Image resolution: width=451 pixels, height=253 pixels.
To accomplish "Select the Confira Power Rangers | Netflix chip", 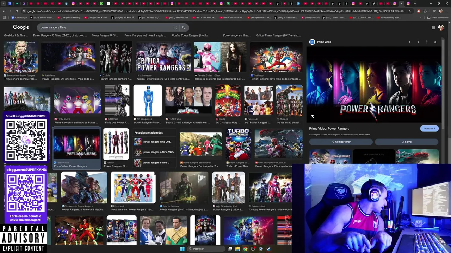I will point(190,35).
